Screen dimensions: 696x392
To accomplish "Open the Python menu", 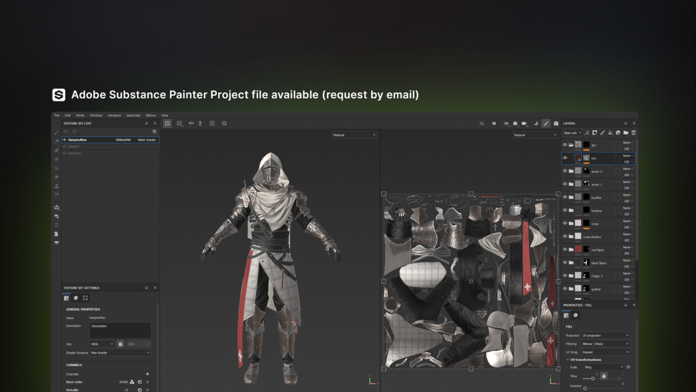I will tap(151, 115).
